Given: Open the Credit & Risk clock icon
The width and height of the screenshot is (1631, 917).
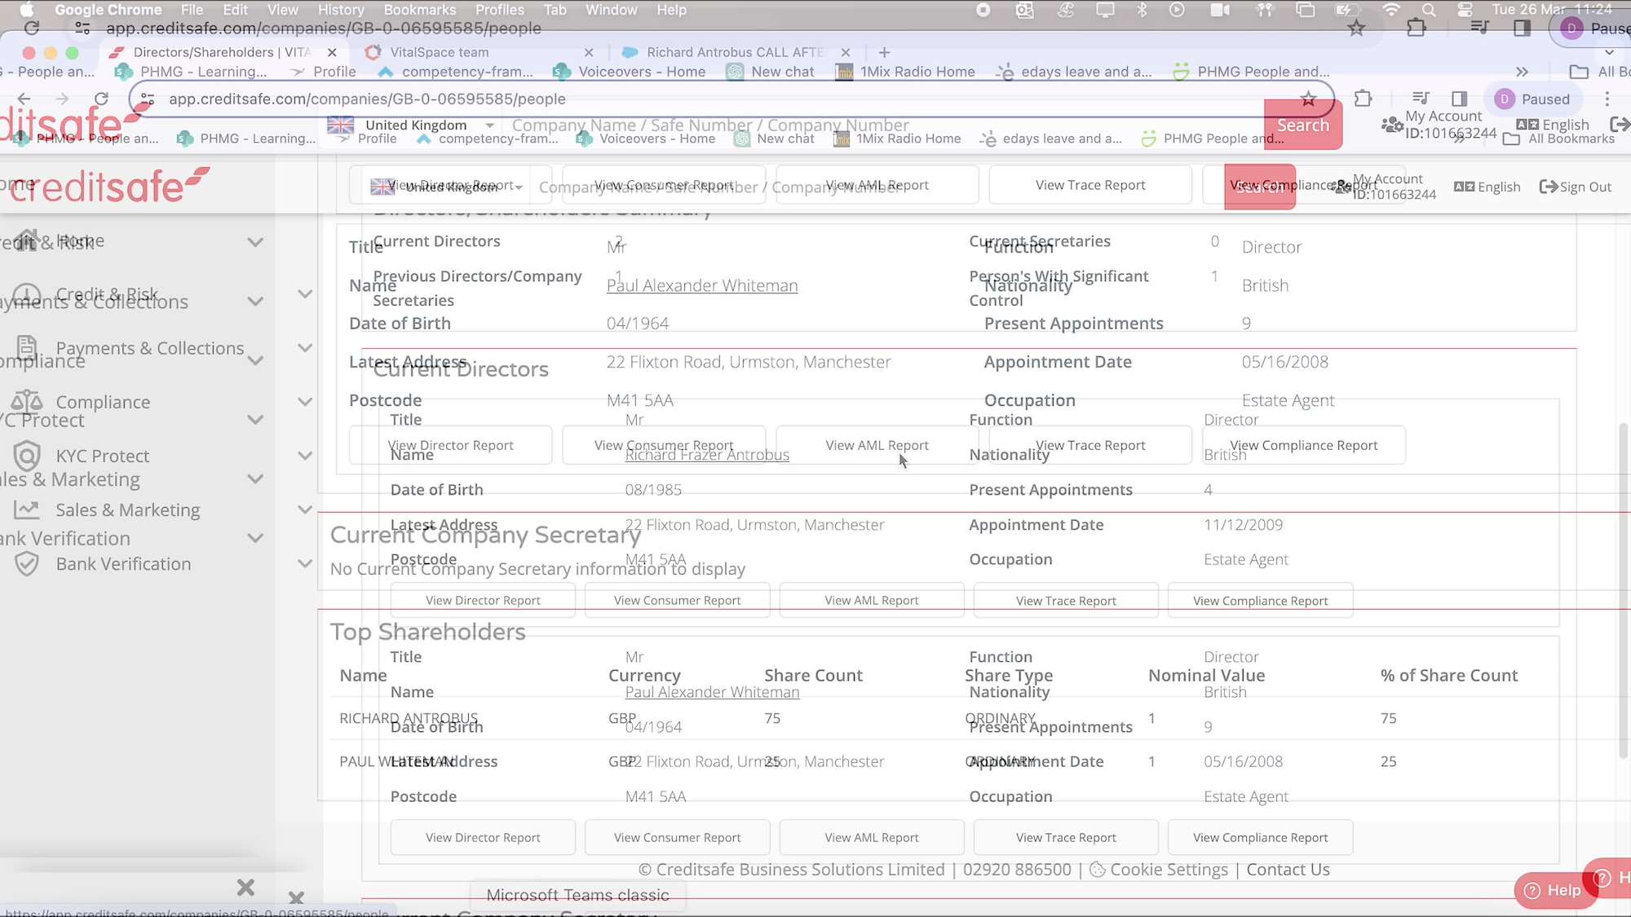Looking at the screenshot, I should click(x=27, y=295).
